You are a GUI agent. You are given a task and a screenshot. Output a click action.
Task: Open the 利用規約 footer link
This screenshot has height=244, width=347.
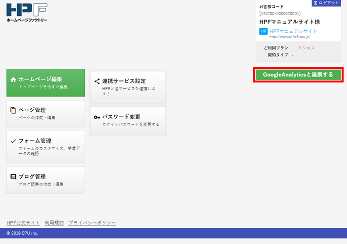54,223
